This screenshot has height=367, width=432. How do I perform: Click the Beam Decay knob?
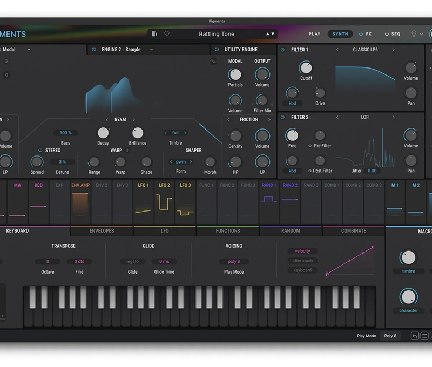click(x=103, y=133)
